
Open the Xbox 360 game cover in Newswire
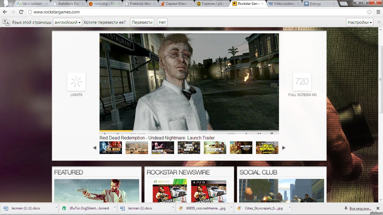click(x=170, y=191)
